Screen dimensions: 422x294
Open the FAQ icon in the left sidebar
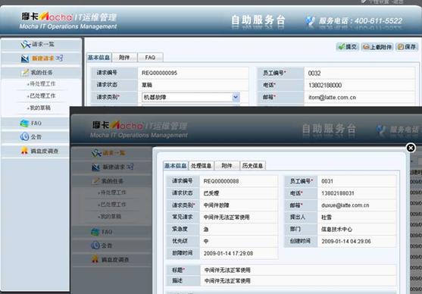point(24,124)
